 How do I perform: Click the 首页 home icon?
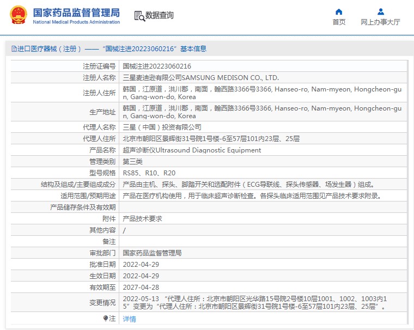(x=339, y=11)
